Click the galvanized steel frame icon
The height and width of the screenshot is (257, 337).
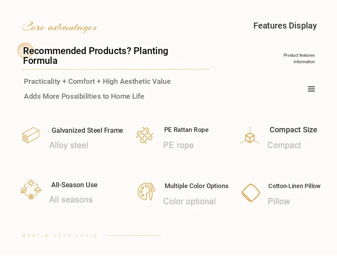(x=31, y=135)
